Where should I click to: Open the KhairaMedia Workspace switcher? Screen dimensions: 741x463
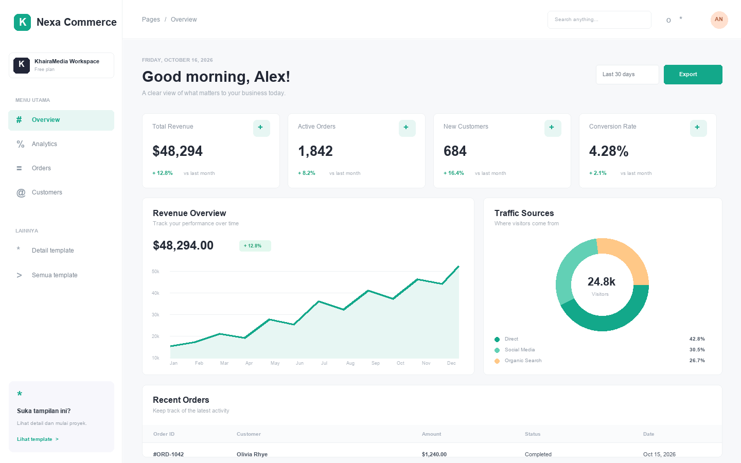(61, 65)
